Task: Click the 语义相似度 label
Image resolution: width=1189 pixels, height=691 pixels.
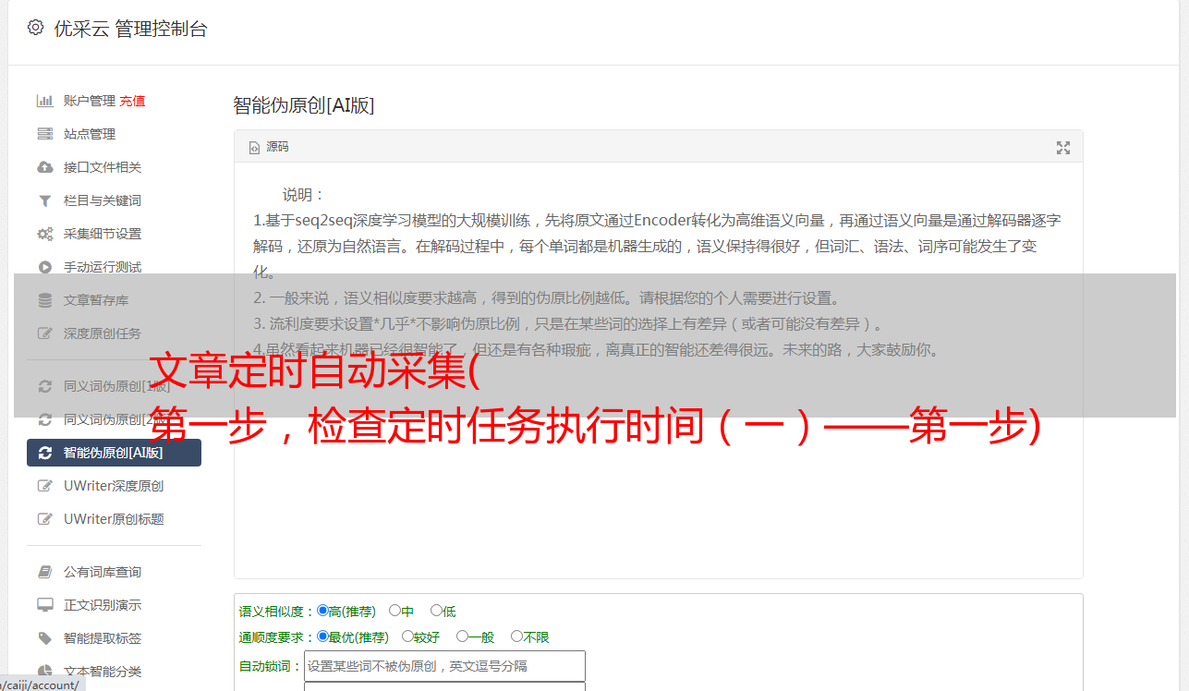Action: pos(277,612)
